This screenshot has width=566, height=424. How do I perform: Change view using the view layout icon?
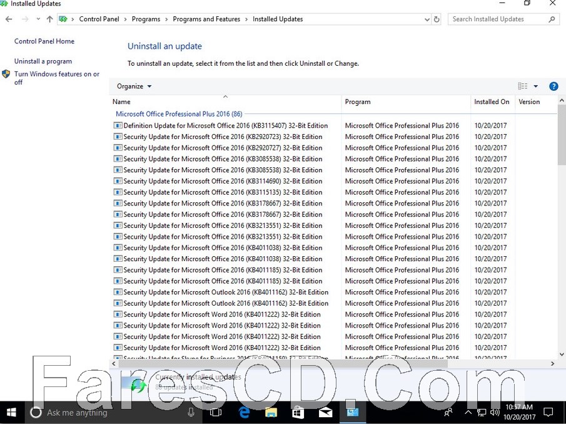point(523,86)
